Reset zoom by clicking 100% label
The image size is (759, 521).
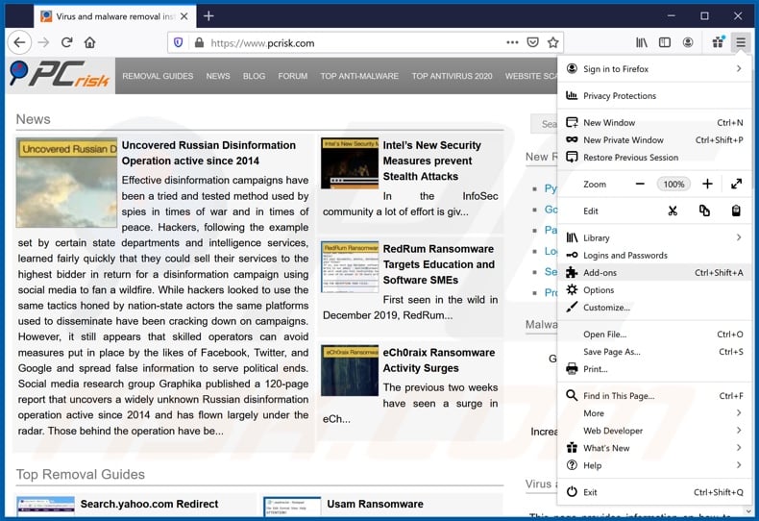(673, 184)
